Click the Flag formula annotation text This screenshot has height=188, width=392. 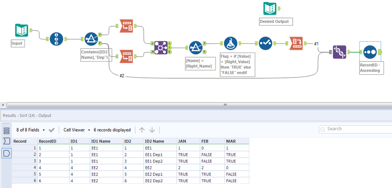[x=237, y=64]
